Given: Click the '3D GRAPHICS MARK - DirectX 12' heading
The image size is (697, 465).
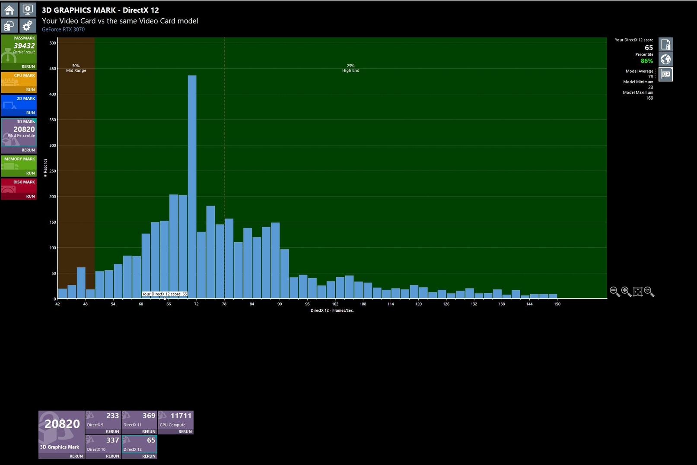Looking at the screenshot, I should tap(100, 10).
